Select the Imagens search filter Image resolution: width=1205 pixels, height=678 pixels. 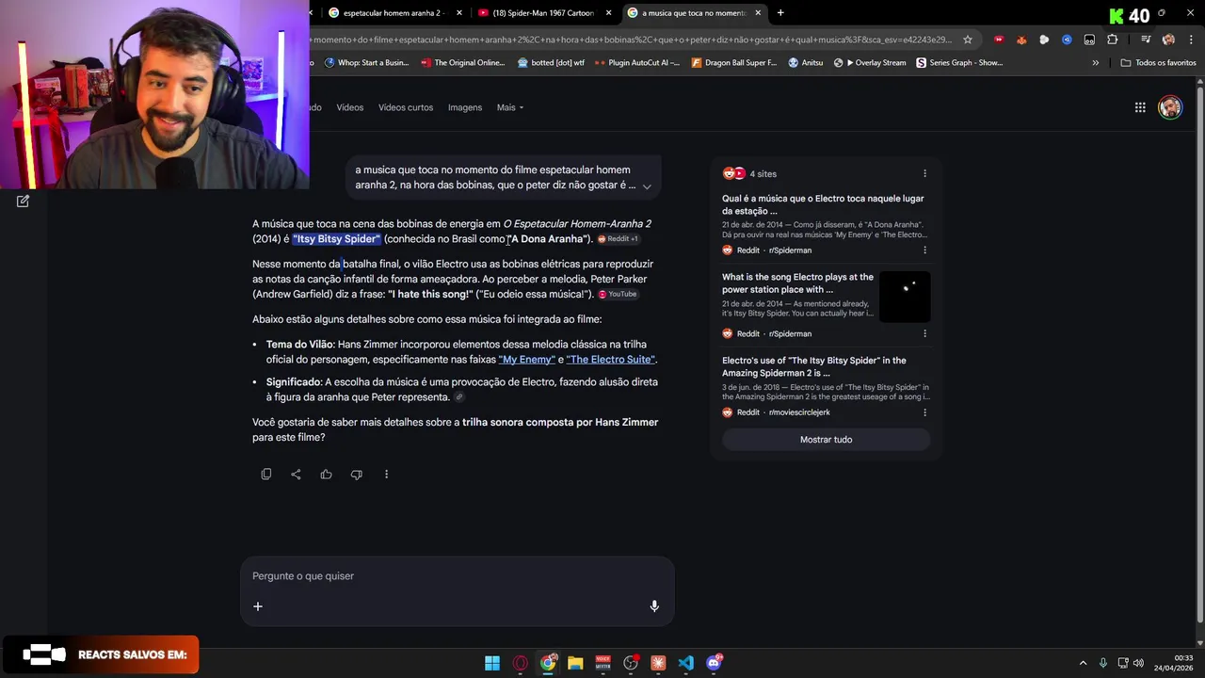point(465,107)
